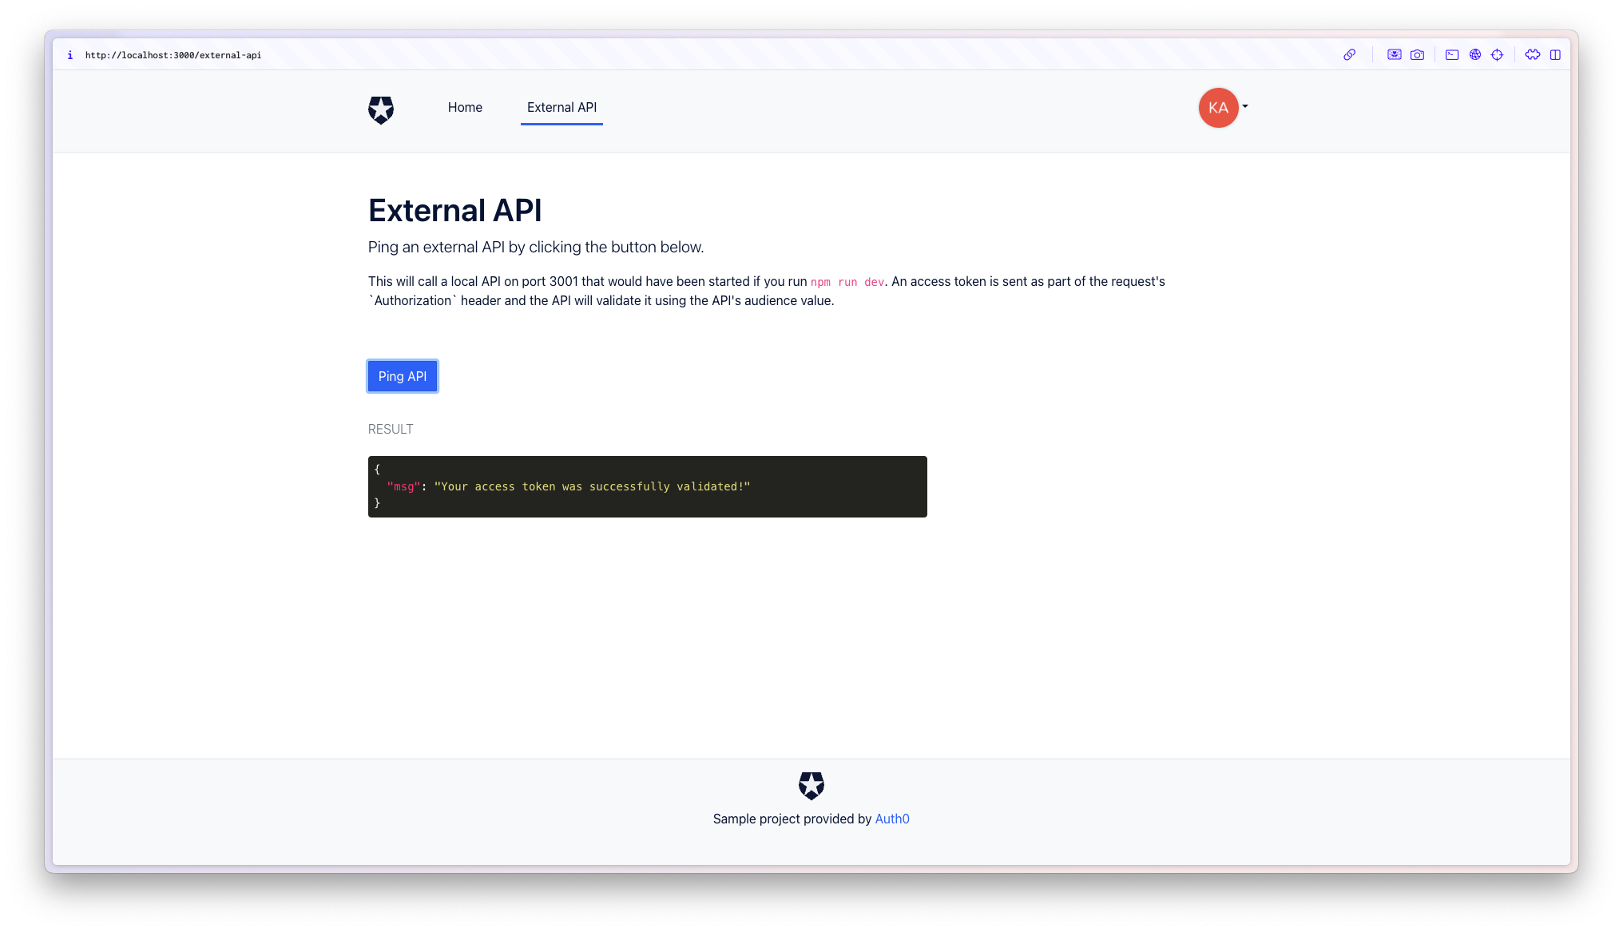Activate the crosshair element inspector icon
This screenshot has height=932, width=1623.
(x=1497, y=55)
